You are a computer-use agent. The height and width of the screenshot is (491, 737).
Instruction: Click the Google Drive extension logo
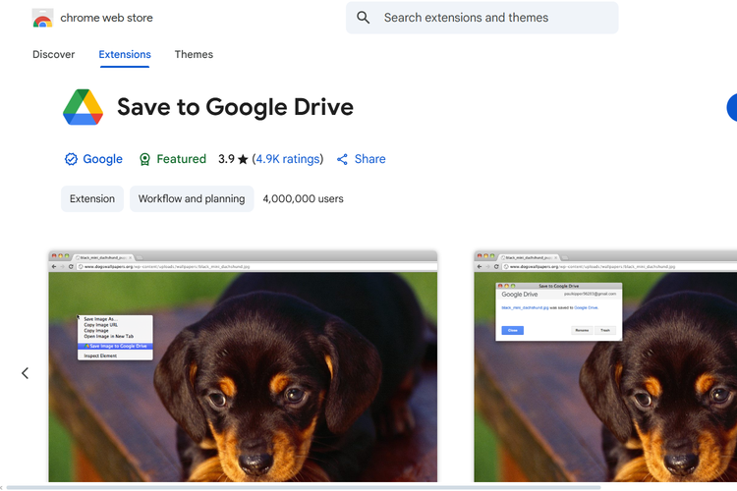click(x=84, y=107)
